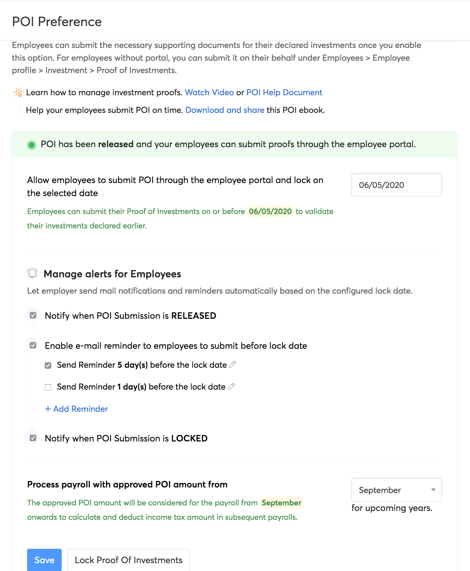This screenshot has width=470, height=571.
Task: Click the Add Reminder link
Action: [x=76, y=409]
